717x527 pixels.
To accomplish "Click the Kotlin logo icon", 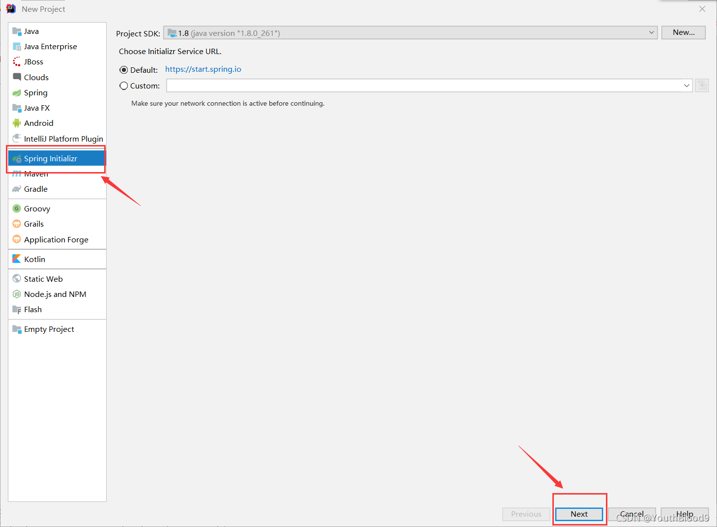I will [x=17, y=259].
